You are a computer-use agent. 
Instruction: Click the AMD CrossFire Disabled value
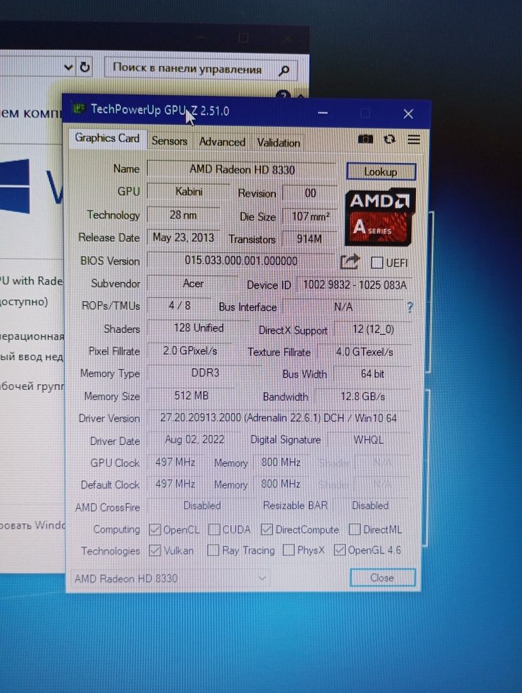(x=202, y=505)
